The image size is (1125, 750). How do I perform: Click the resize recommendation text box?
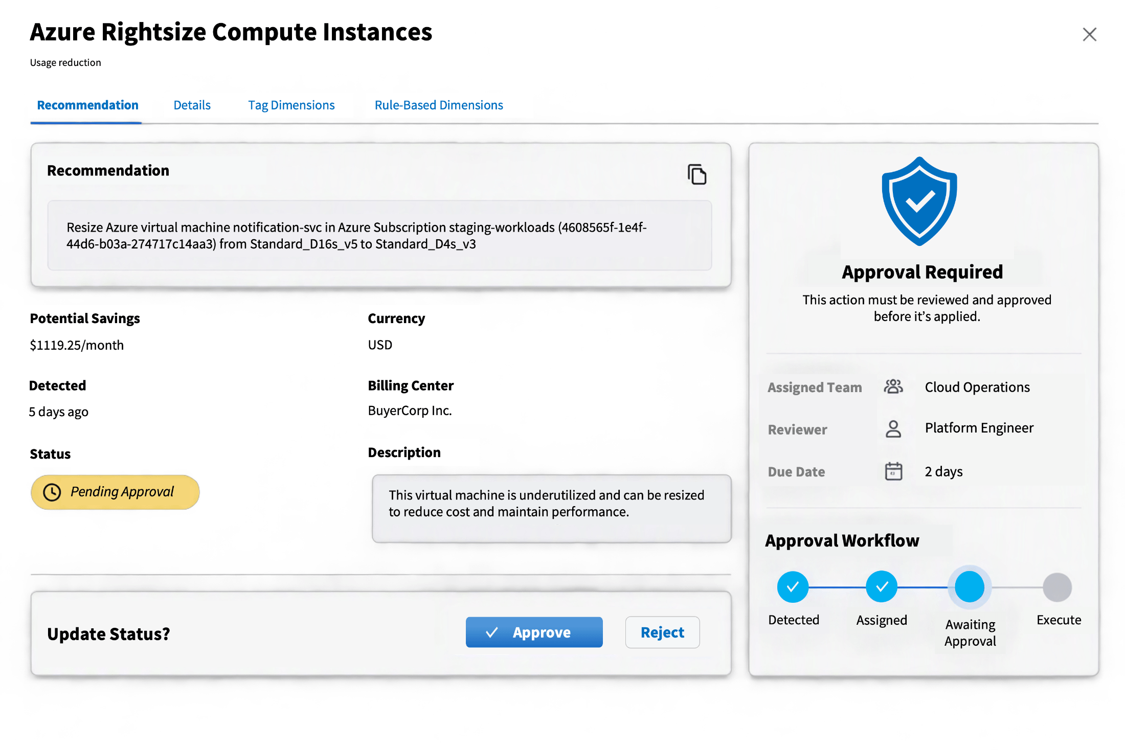pos(379,235)
